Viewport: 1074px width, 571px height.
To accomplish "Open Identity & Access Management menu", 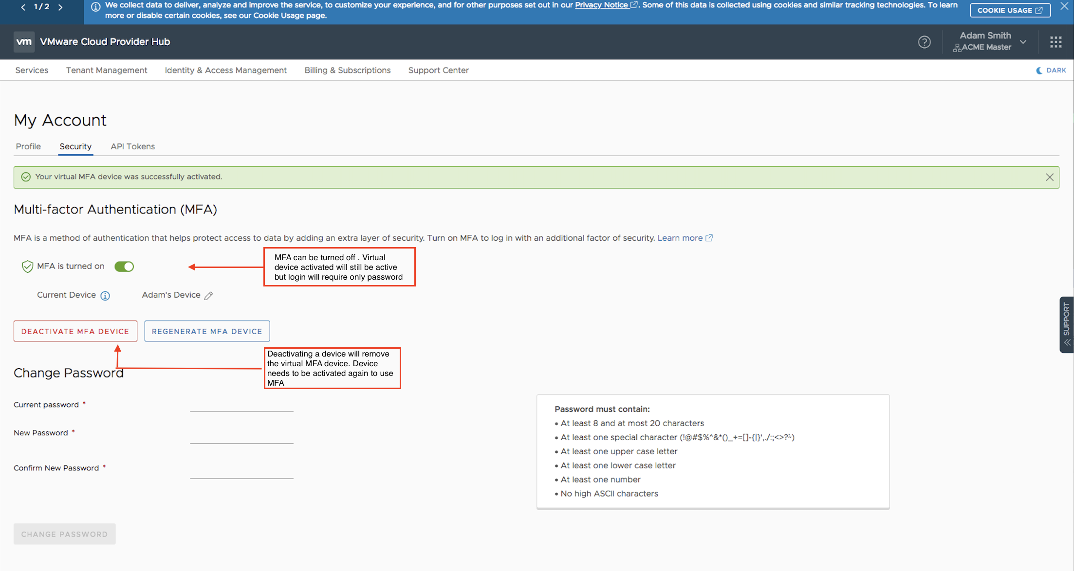I will pyautogui.click(x=225, y=71).
